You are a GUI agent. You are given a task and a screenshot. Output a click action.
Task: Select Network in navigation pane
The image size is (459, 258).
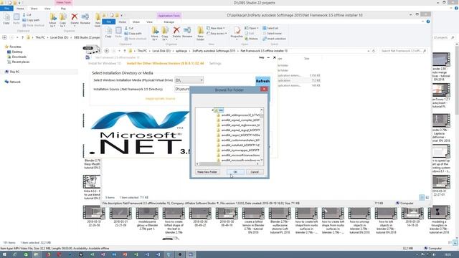point(14,82)
